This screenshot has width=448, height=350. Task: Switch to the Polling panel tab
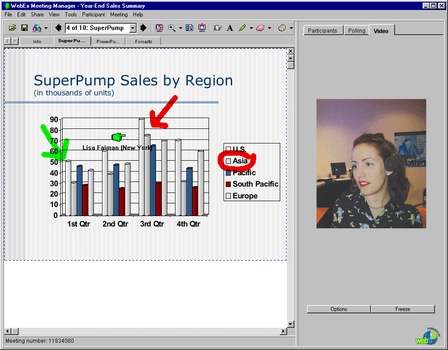[x=356, y=30]
